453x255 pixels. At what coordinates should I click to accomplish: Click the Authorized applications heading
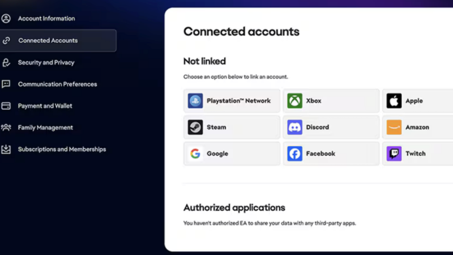pos(234,207)
